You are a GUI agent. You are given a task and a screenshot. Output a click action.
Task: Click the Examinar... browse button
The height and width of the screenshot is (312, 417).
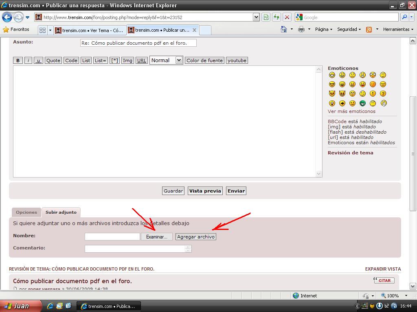[157, 236]
